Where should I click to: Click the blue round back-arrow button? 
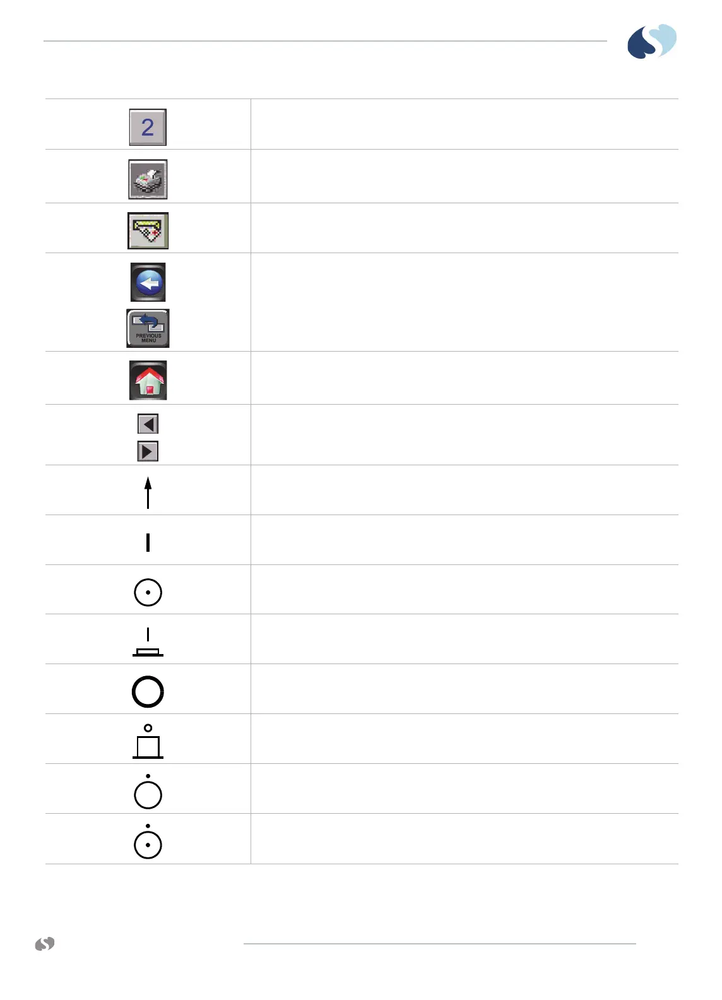tap(148, 282)
